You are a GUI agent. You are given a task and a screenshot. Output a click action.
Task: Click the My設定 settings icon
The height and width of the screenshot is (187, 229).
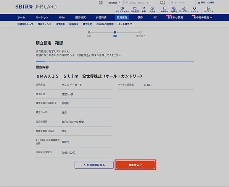point(174,10)
